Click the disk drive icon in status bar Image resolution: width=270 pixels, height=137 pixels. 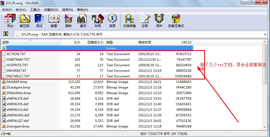pyautogui.click(x=3, y=134)
